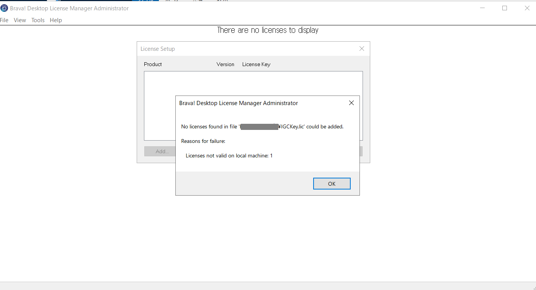Click the Brava app icon in title bar
The height and width of the screenshot is (290, 536).
(4, 8)
